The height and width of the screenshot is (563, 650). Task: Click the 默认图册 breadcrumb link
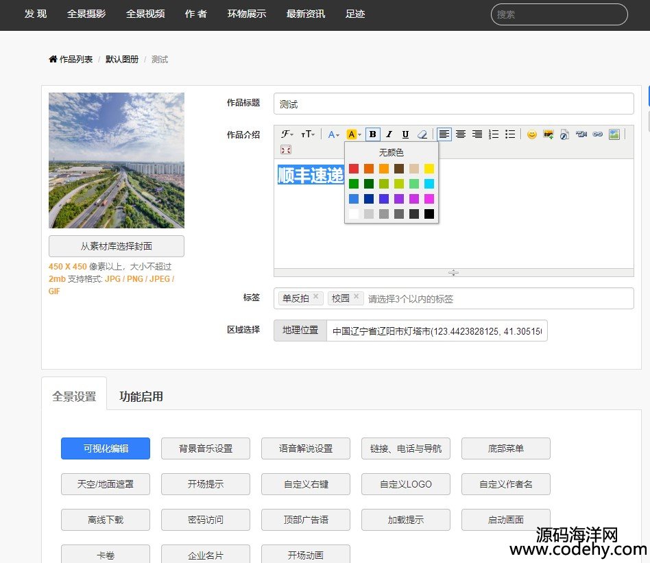point(122,59)
